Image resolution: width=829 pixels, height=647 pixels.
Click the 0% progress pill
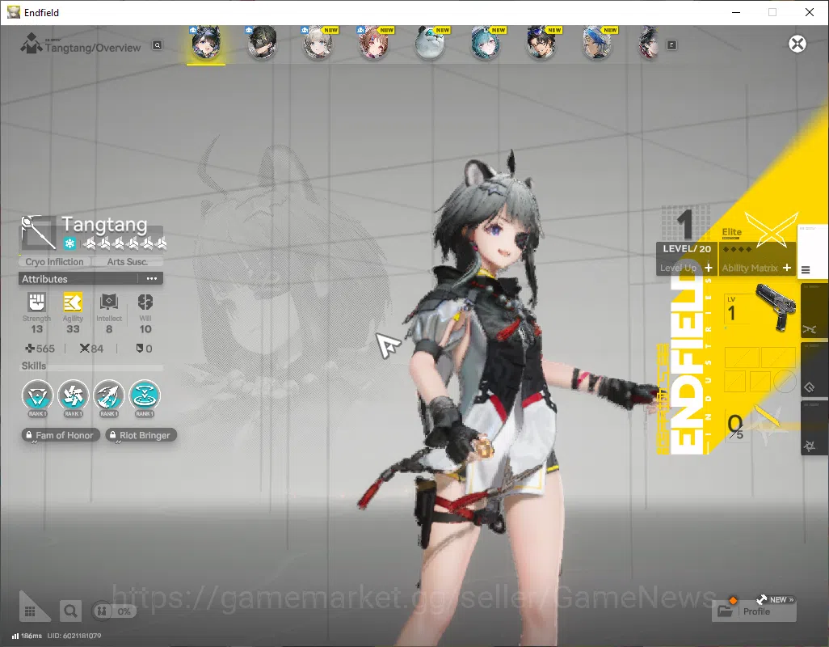(x=115, y=611)
